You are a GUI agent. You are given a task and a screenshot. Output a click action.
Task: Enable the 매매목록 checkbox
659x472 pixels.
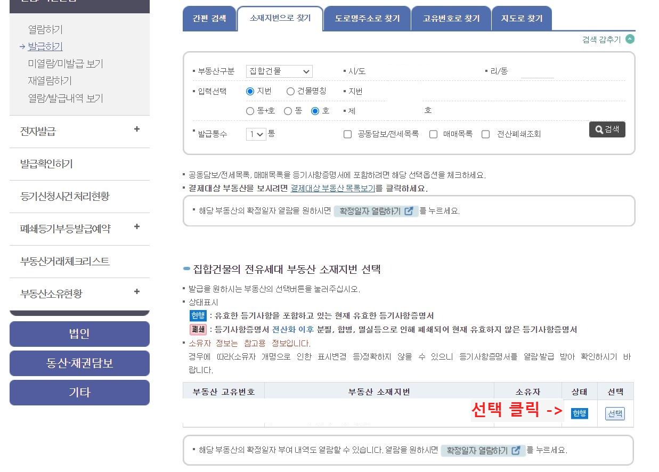(x=433, y=134)
